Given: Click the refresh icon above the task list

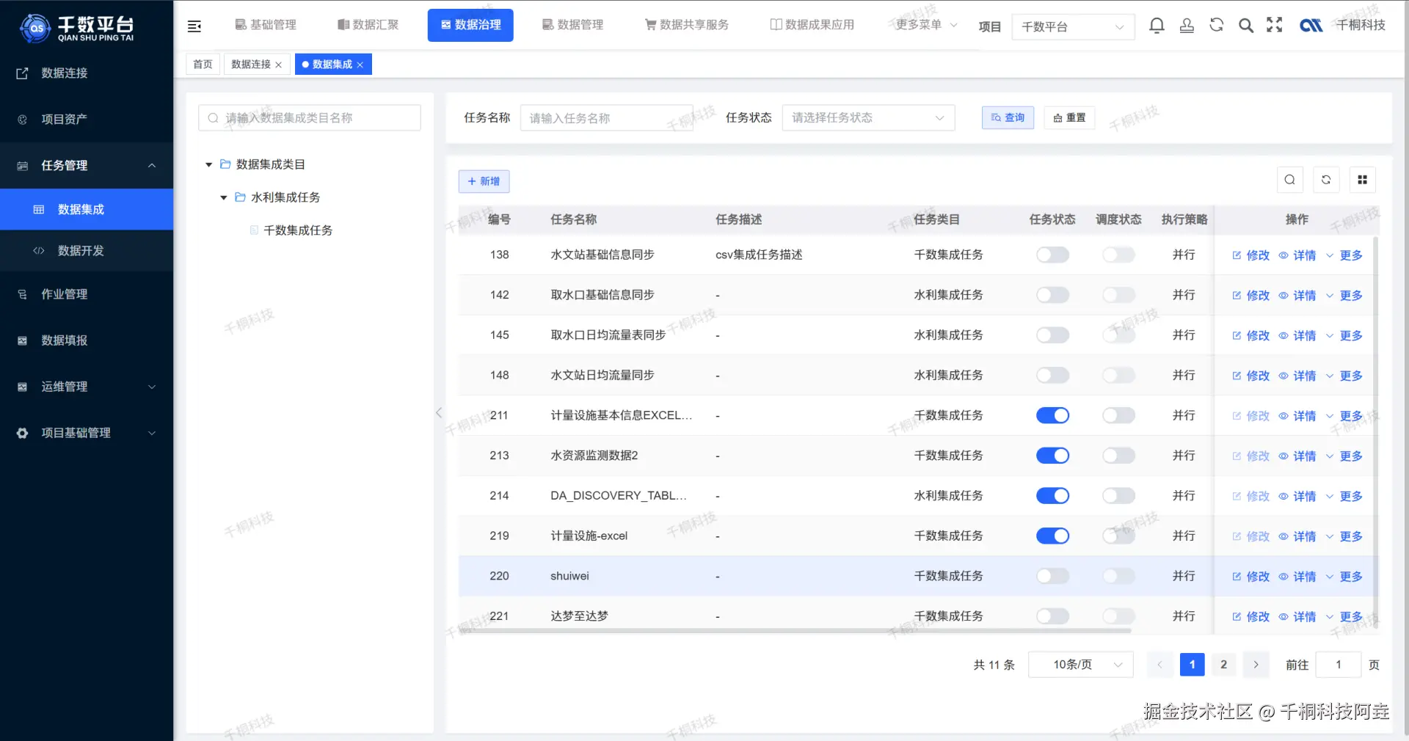Looking at the screenshot, I should [x=1326, y=180].
